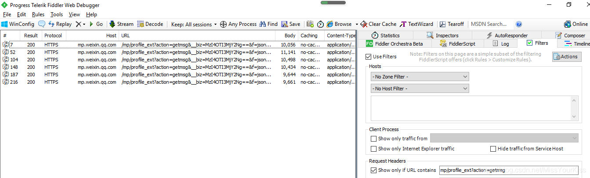Switch to the FiddlerScript tab
Screen dimensions: 590x178
[458, 43]
